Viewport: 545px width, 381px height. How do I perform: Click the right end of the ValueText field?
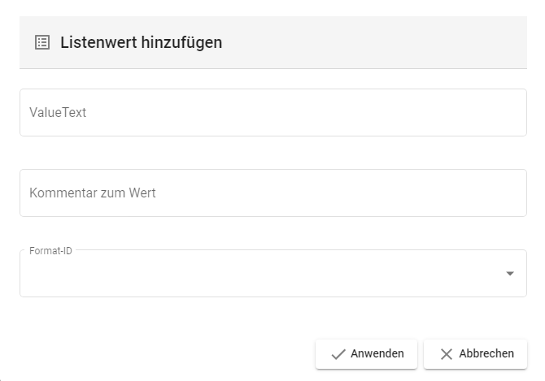click(504, 113)
